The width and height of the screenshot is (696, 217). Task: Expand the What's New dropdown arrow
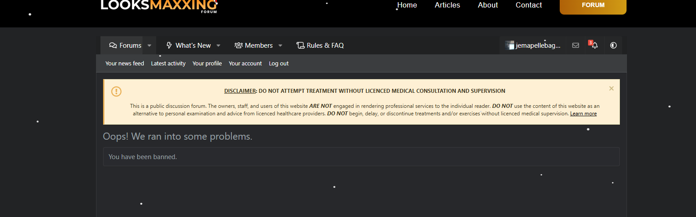tap(219, 46)
